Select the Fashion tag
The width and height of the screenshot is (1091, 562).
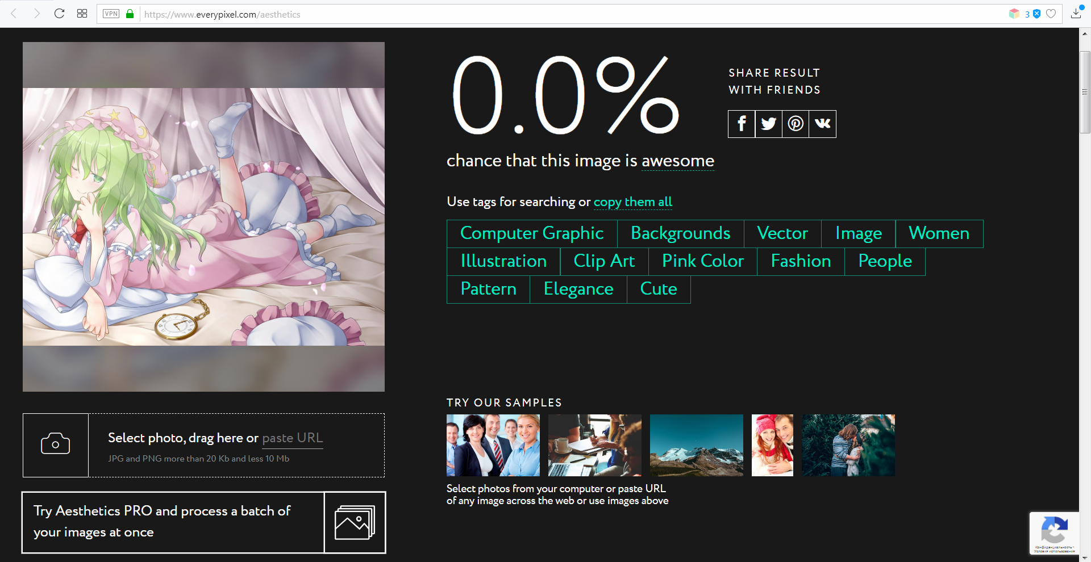point(801,261)
